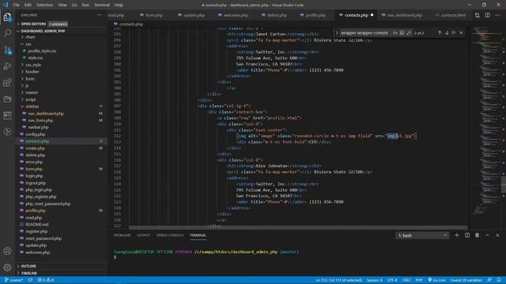
Task: Switch to the Problems panel tab
Action: [x=123, y=235]
